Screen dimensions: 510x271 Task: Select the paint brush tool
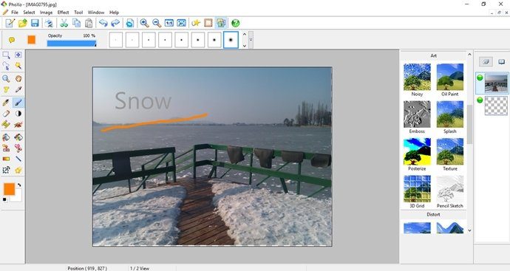tap(18, 103)
